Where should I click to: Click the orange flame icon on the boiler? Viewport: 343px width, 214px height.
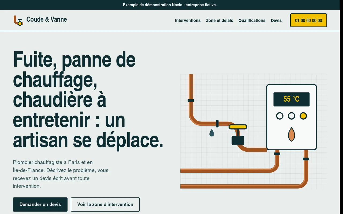(291, 134)
